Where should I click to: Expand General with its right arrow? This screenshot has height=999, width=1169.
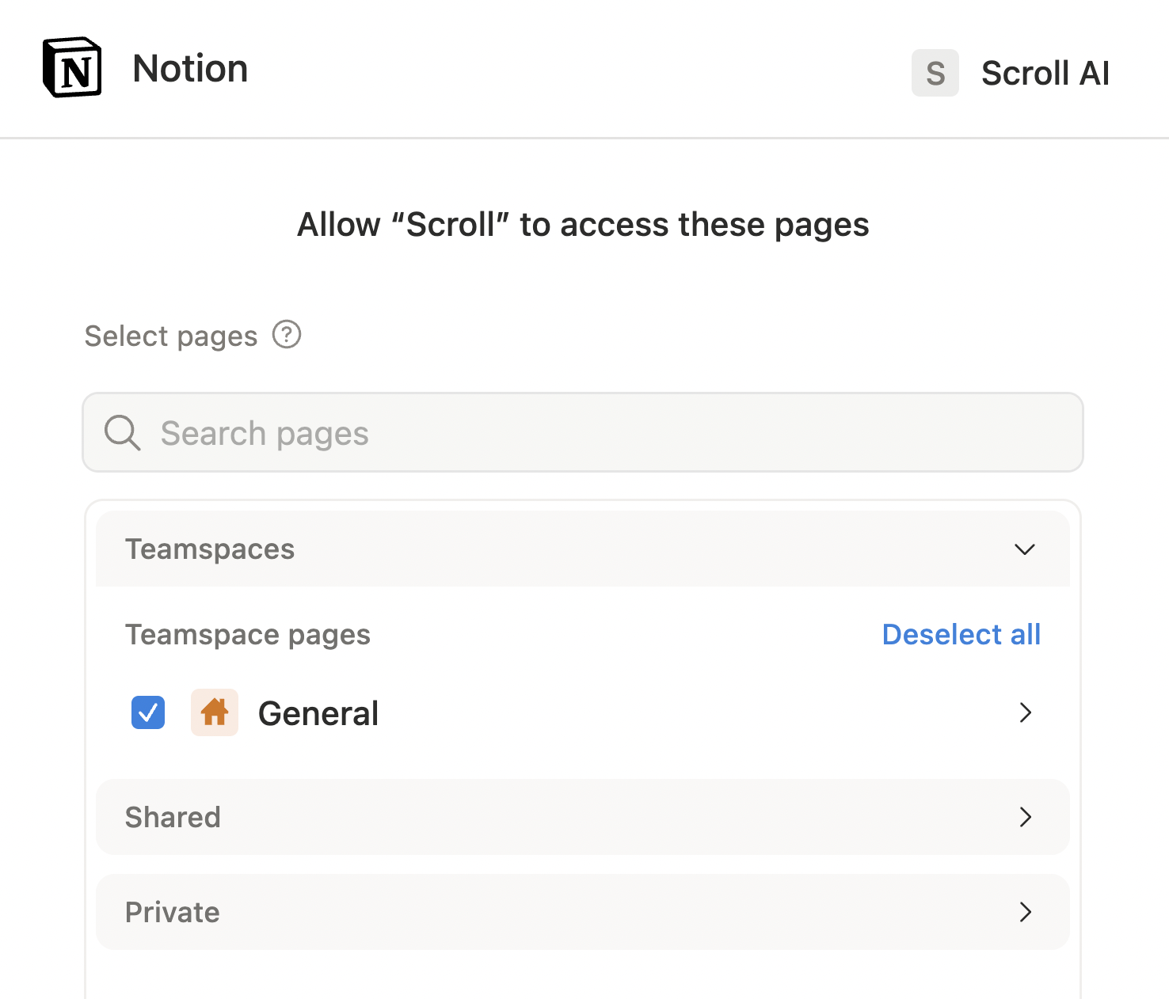coord(1025,712)
